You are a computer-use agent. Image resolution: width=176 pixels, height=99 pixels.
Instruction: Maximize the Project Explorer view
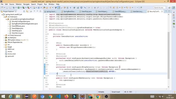(40, 11)
